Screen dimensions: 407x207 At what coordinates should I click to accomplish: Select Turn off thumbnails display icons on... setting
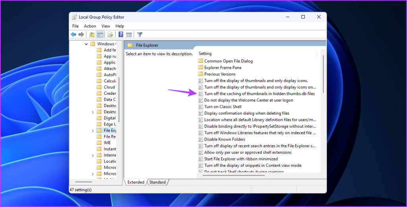(257, 87)
